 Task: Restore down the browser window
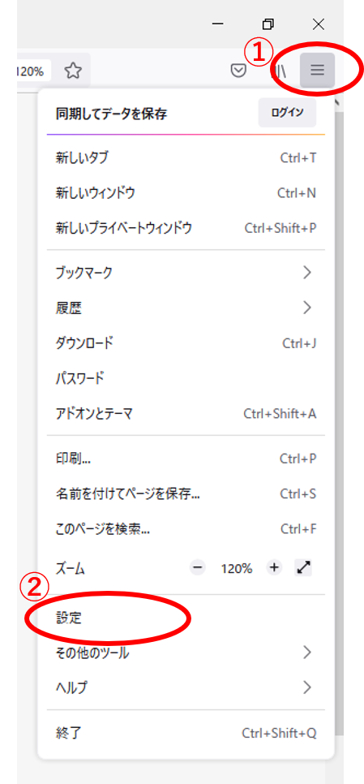[x=268, y=24]
